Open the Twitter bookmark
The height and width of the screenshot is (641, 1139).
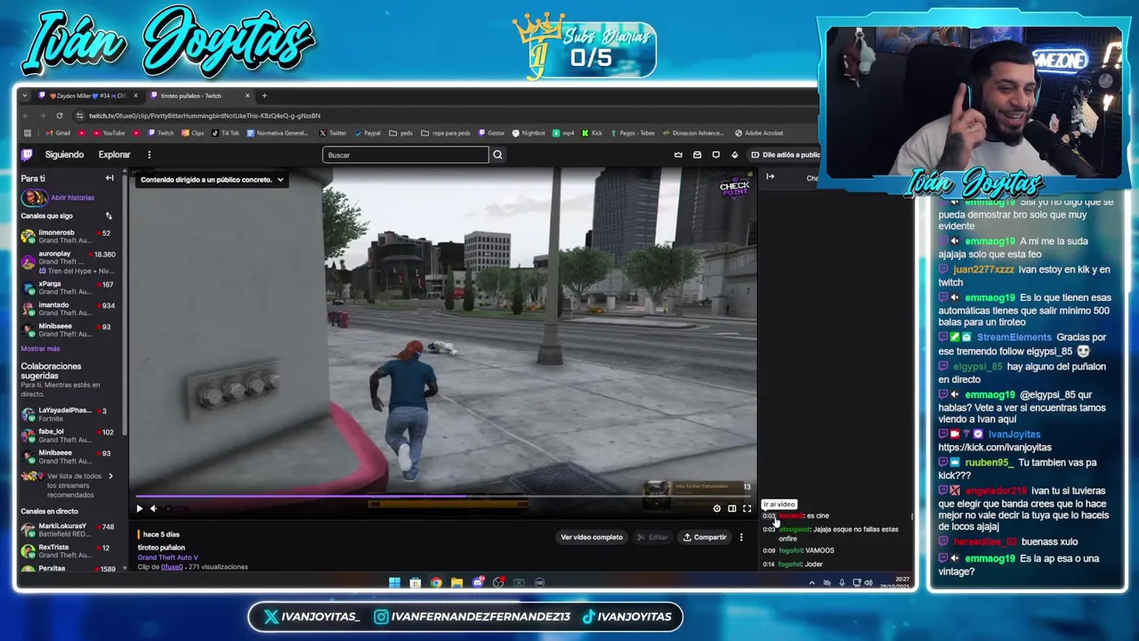(x=333, y=134)
